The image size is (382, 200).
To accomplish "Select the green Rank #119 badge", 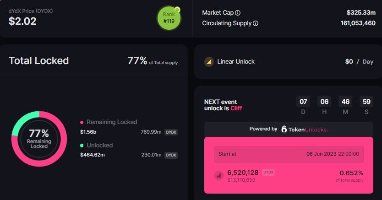I will [x=169, y=17].
